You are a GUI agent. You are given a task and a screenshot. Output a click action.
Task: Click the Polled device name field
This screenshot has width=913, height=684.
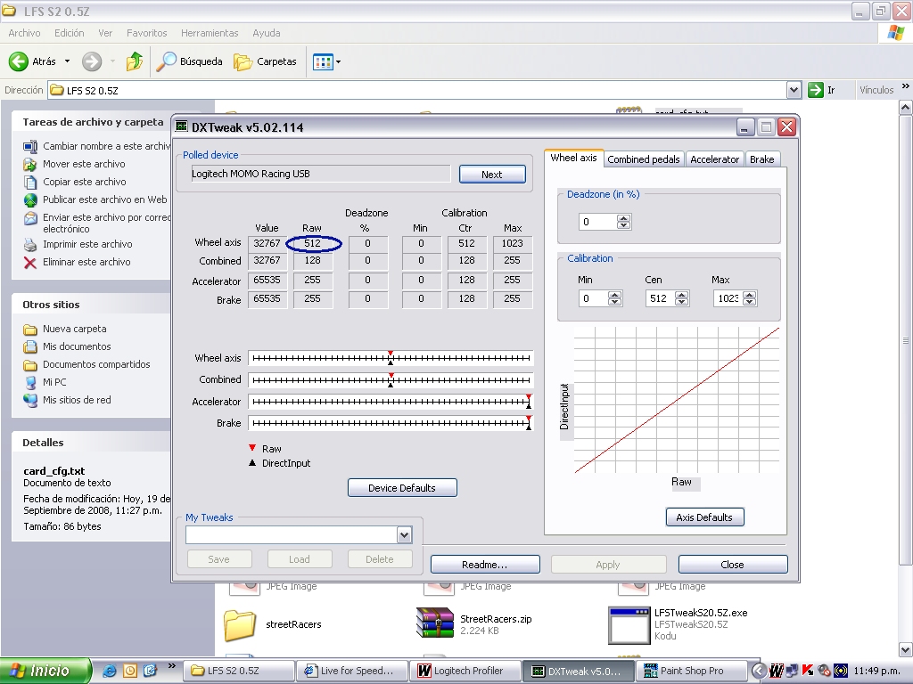click(321, 174)
